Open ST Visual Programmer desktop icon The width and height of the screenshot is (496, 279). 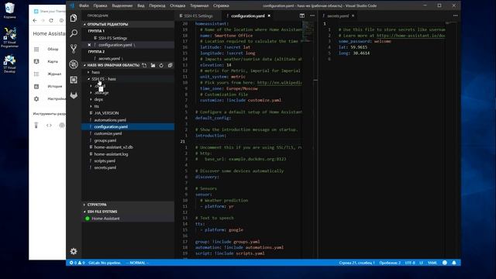[x=9, y=37]
